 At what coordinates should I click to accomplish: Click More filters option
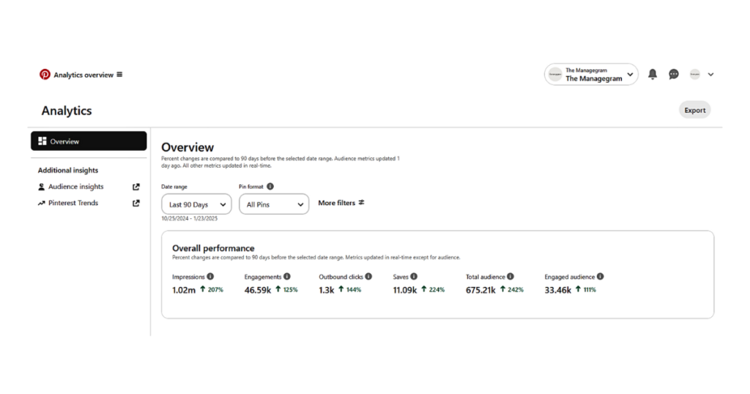[341, 203]
